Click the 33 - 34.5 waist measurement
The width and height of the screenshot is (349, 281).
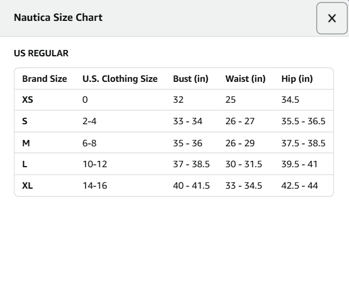pos(244,186)
